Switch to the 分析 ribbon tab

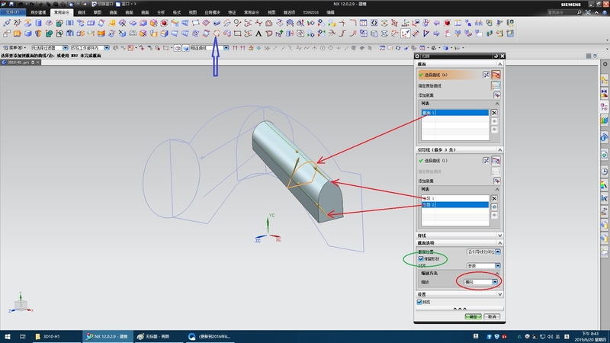coord(160,12)
